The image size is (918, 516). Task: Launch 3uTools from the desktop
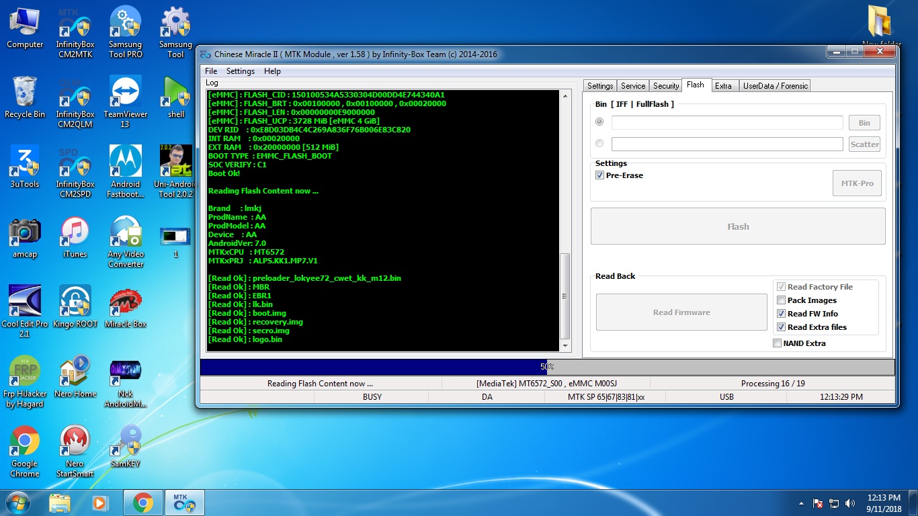coord(25,167)
